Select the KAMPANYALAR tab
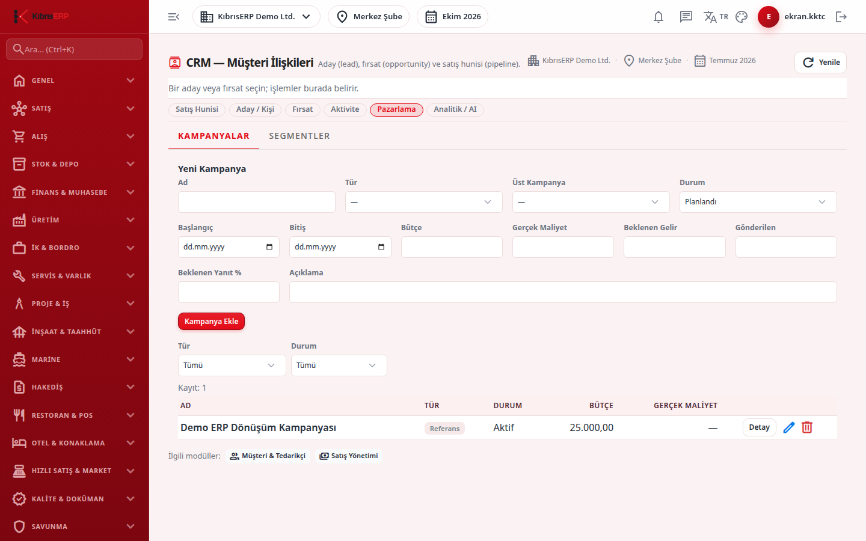This screenshot has width=866, height=541. [x=213, y=136]
